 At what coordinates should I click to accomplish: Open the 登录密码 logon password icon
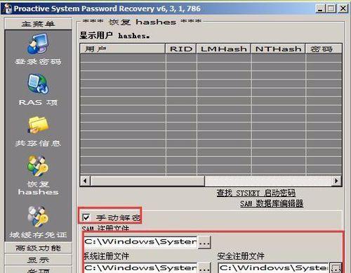click(x=38, y=44)
